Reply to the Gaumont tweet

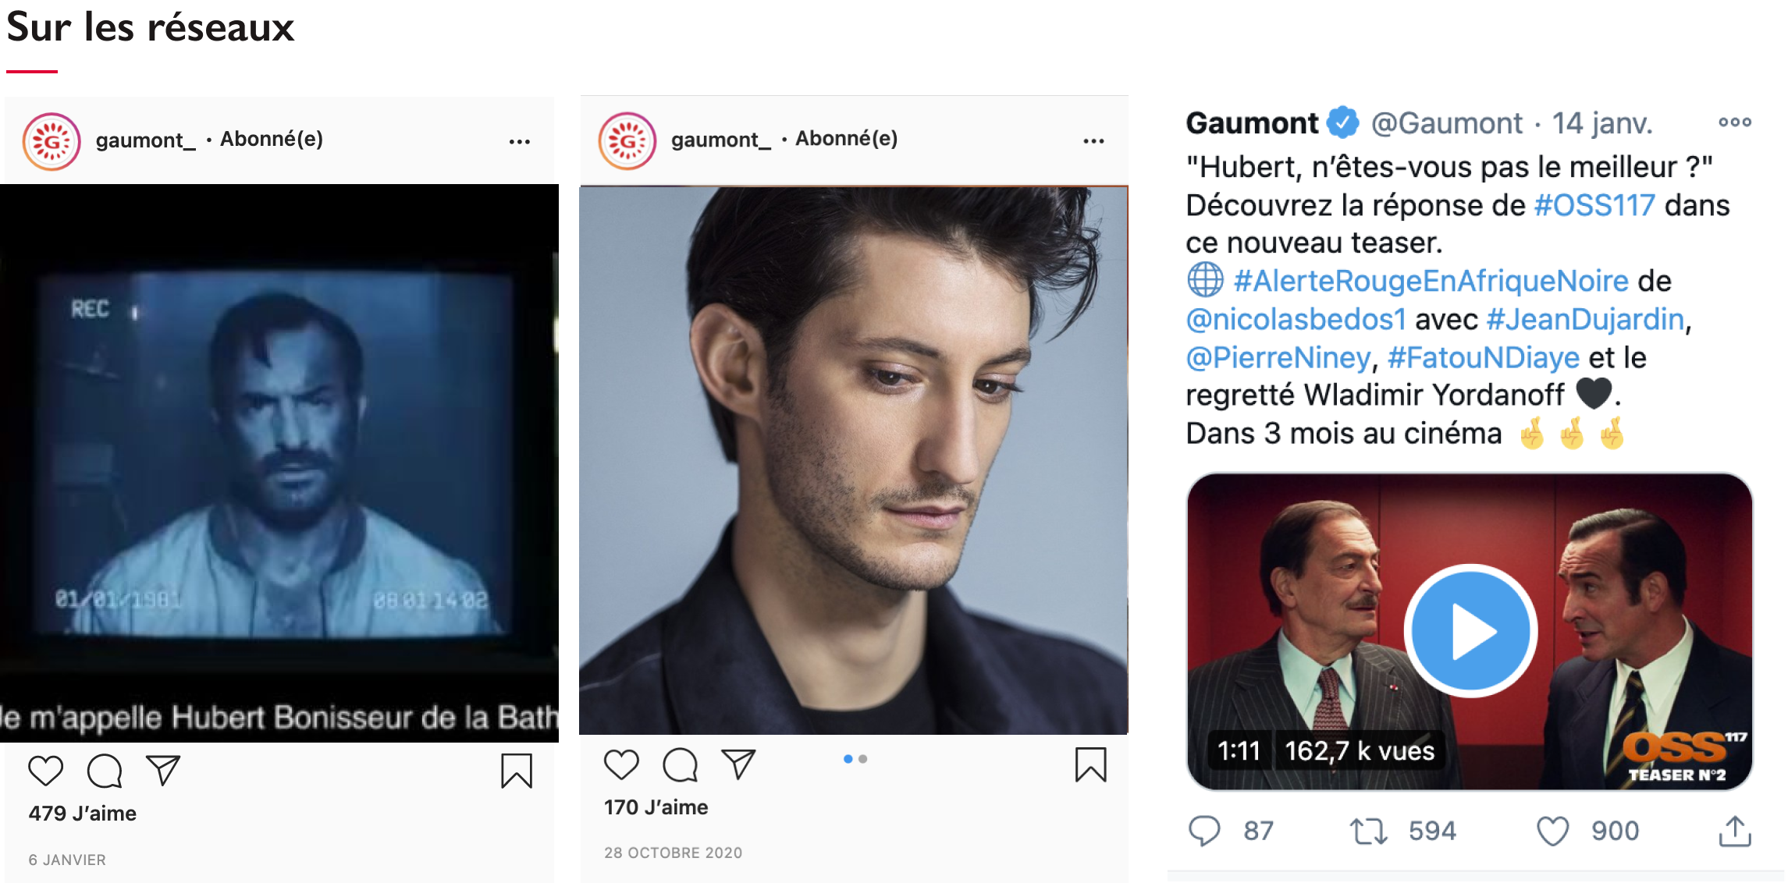1204,831
